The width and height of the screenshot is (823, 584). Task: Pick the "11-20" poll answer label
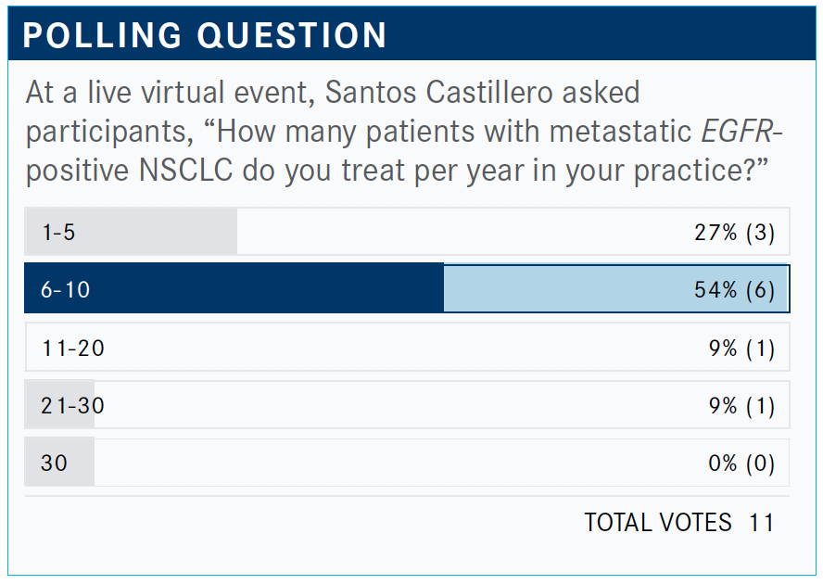(x=73, y=348)
